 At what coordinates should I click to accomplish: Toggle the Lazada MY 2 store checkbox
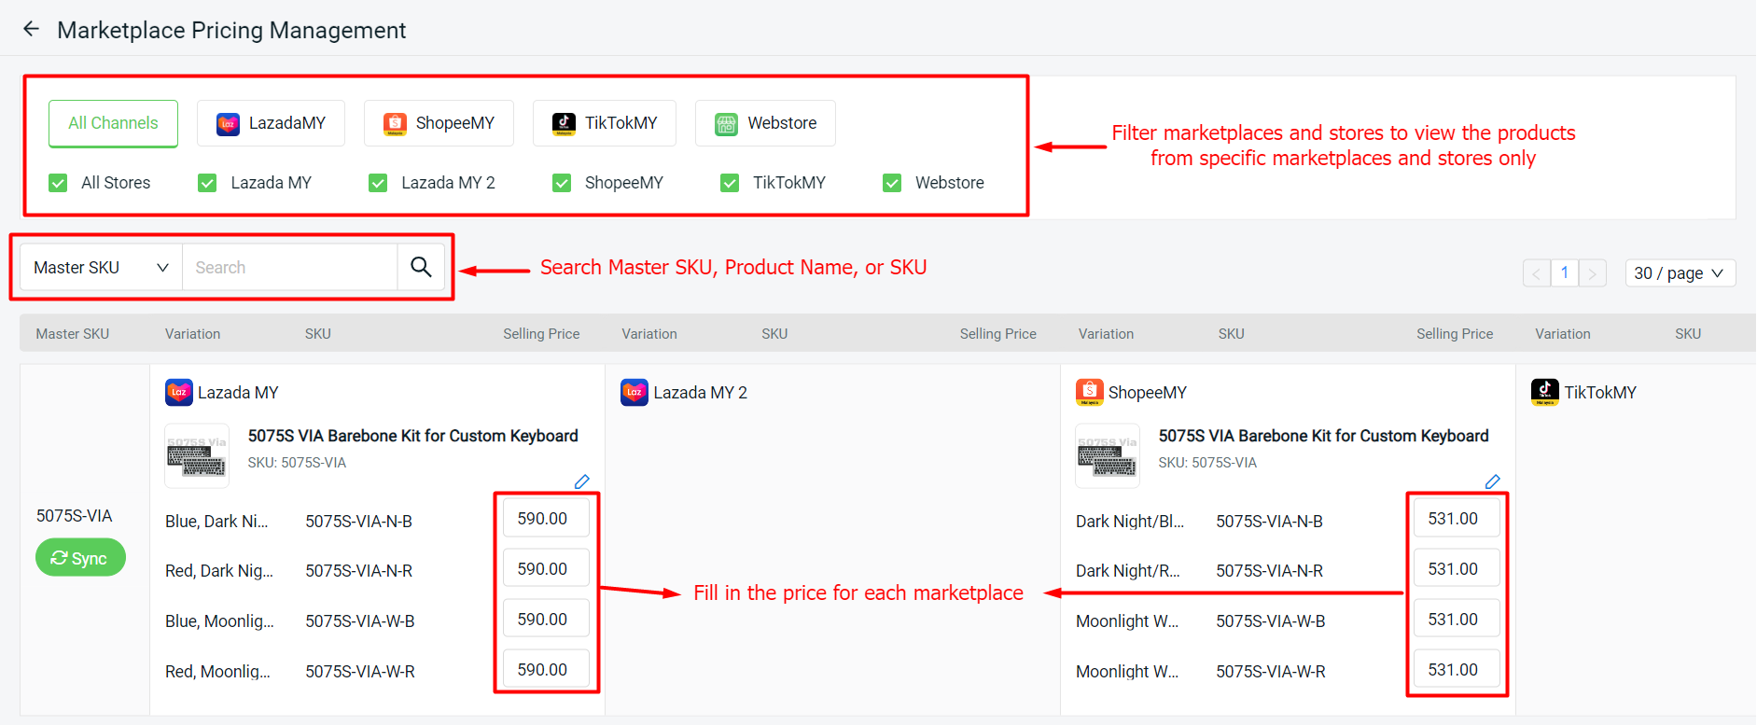tap(378, 183)
